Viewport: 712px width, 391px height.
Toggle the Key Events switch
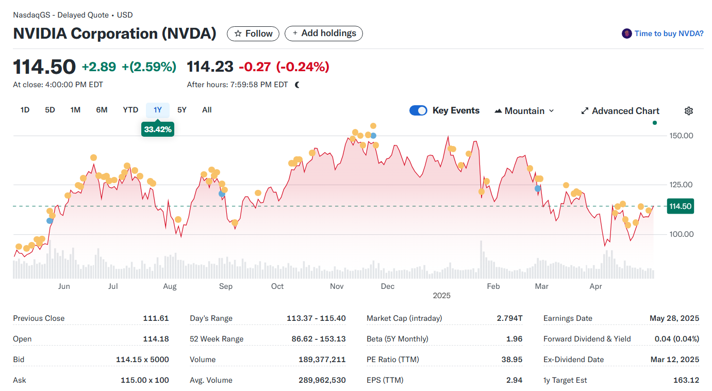point(418,110)
